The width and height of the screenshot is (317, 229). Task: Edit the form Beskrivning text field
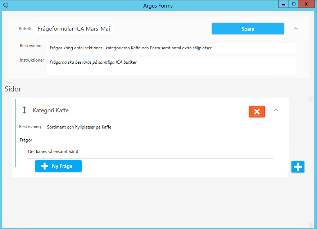171,48
